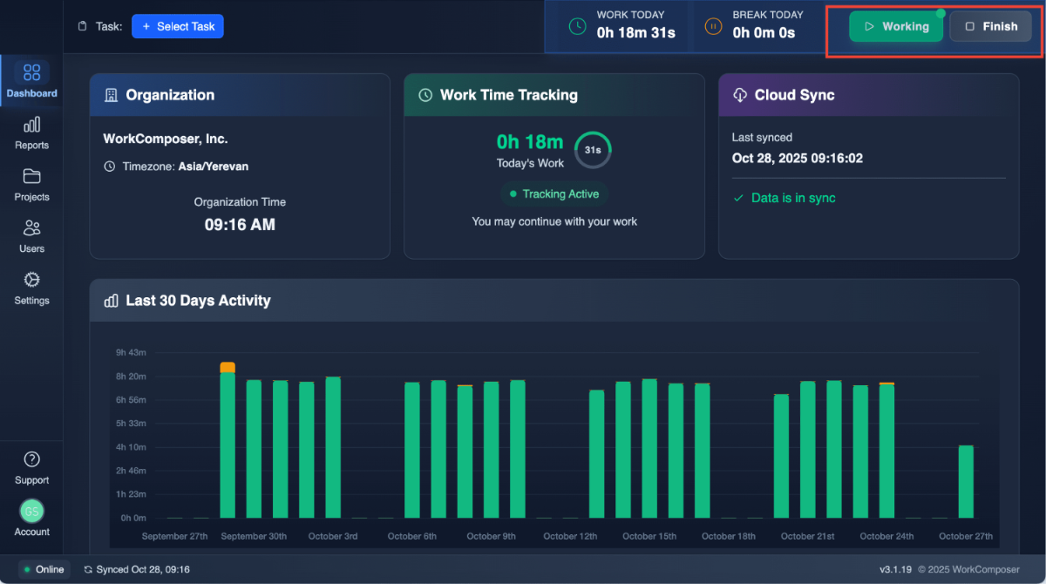Viewport: 1046px width, 584px height.
Task: Open the Users section
Action: coord(31,236)
